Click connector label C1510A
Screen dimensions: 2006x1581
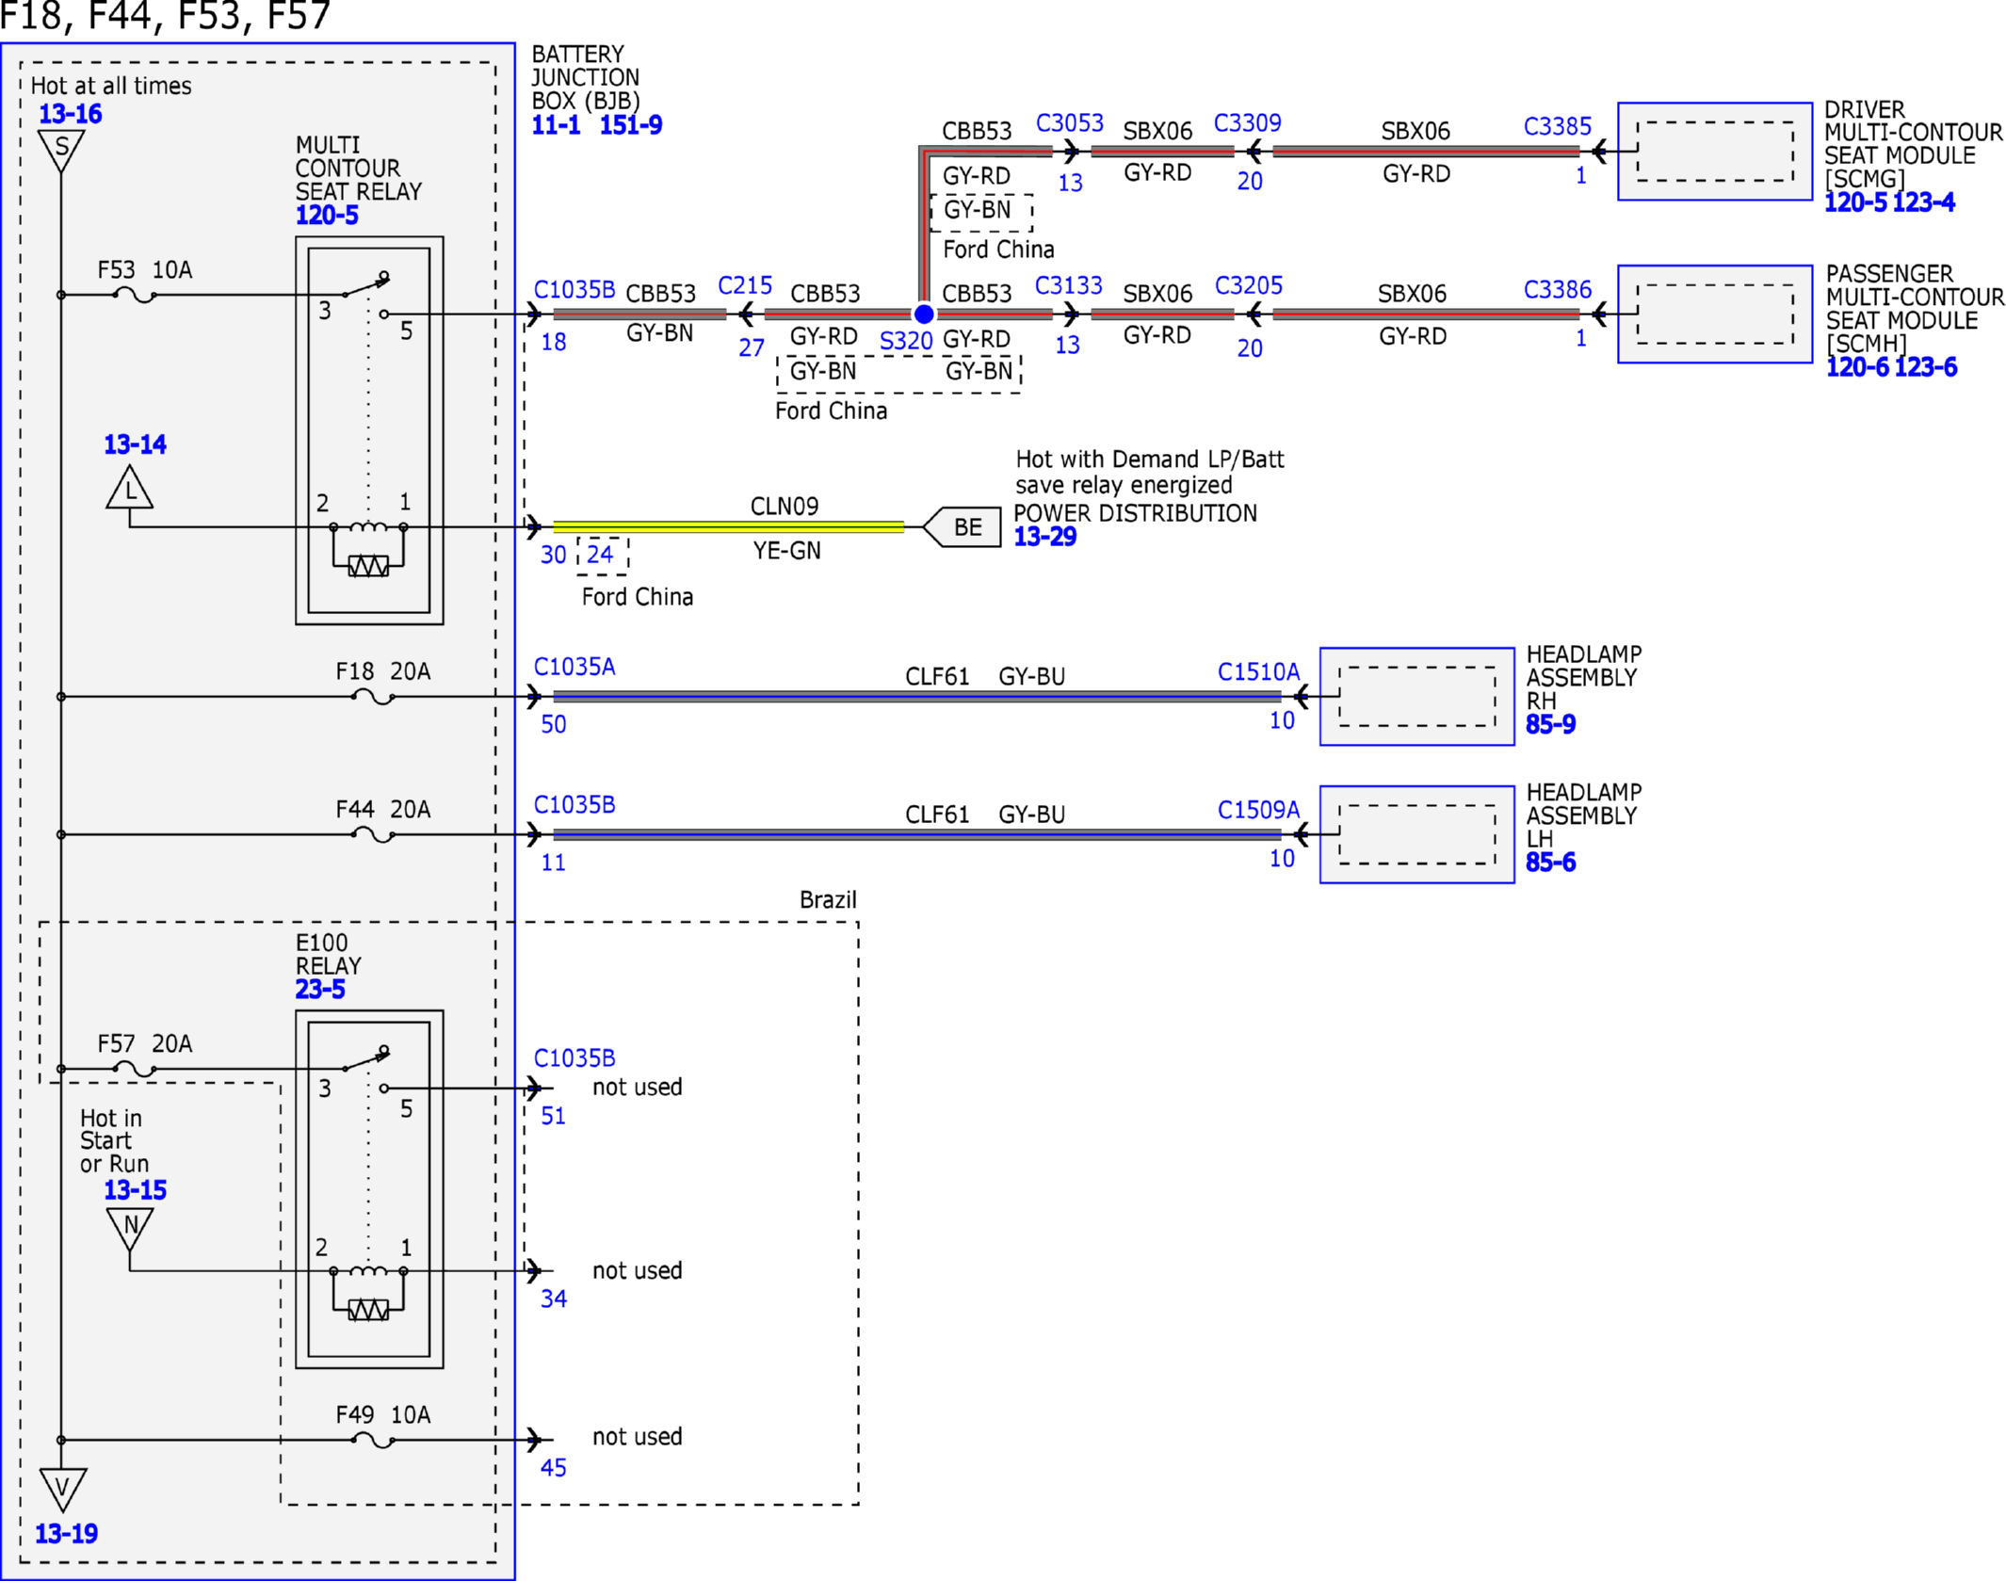(1258, 671)
